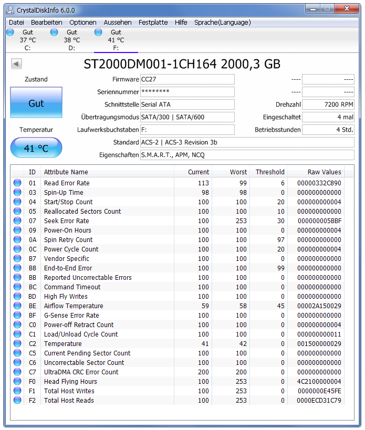Screen dimensions: 365x430
Task: Click the 41 °C temperature button
Action: 36,148
